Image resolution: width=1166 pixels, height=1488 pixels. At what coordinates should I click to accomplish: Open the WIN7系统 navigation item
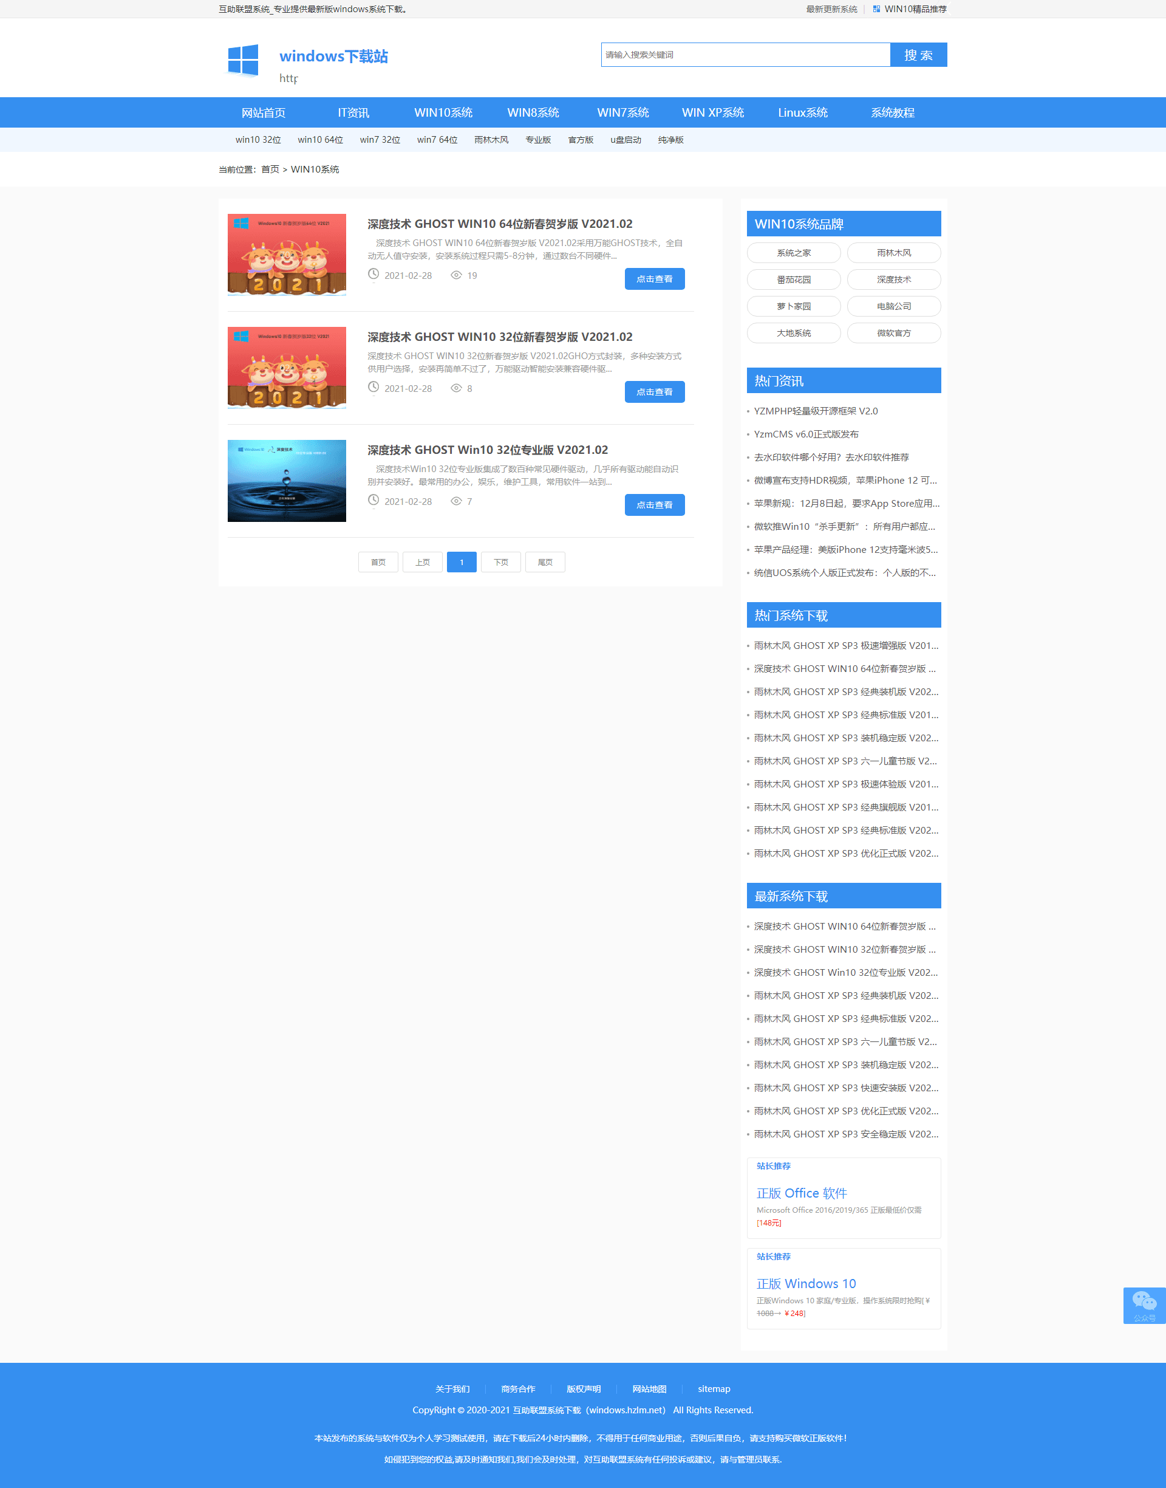click(622, 112)
